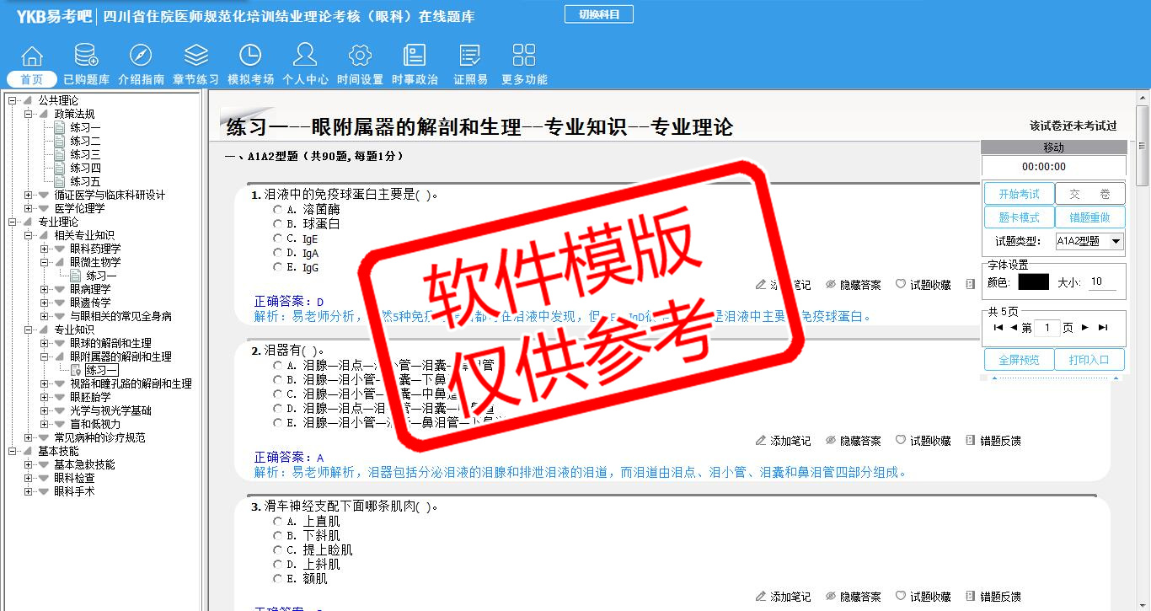
Task: Select option A. 上直肌 for question 3
Action: [x=277, y=522]
